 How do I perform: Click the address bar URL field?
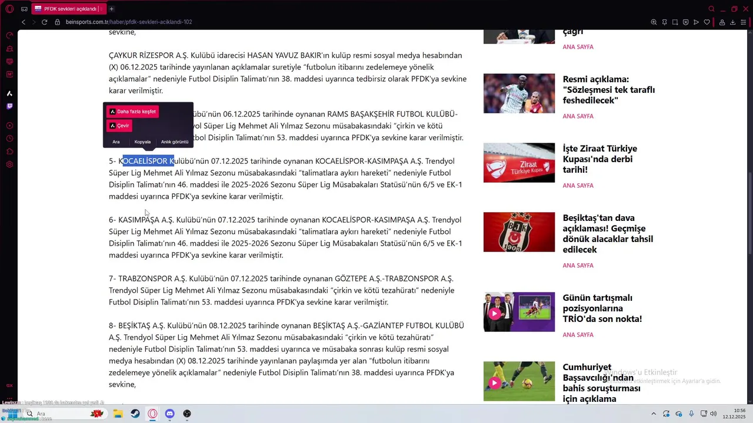tap(129, 22)
